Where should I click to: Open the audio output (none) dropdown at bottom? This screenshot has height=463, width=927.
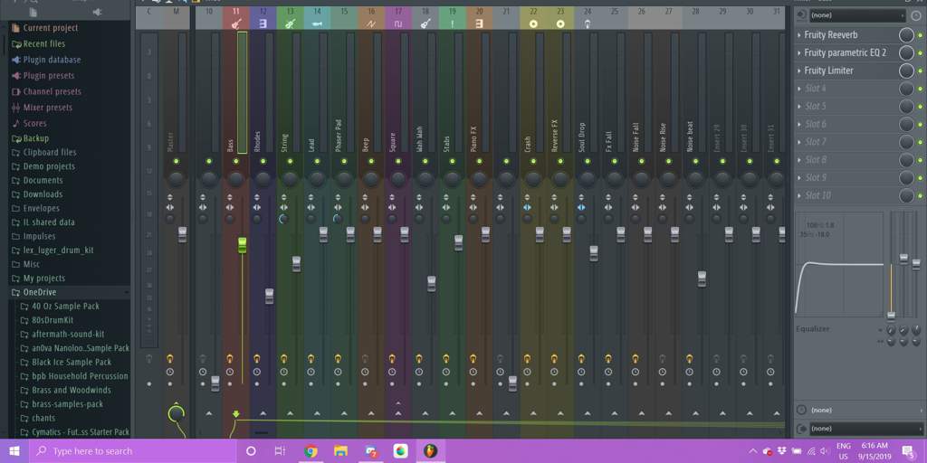point(865,428)
